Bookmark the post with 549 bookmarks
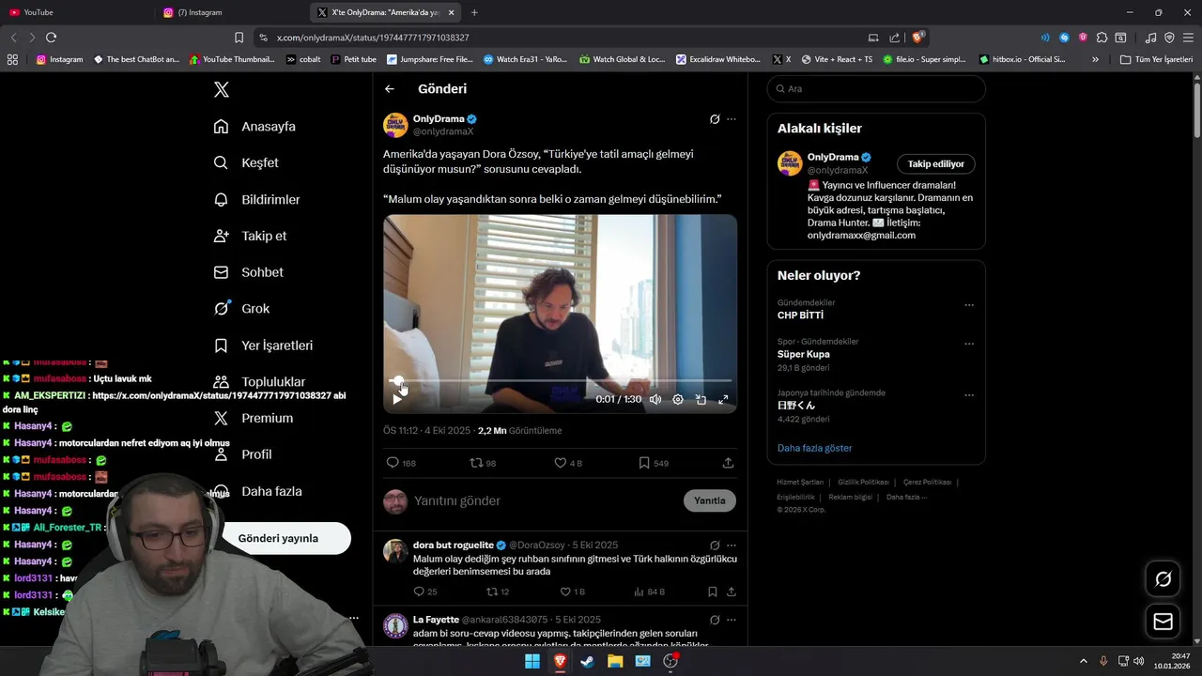This screenshot has width=1202, height=676. 644,463
